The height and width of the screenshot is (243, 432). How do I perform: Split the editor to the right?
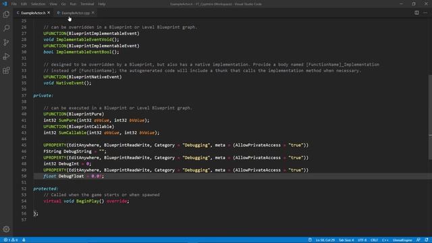pos(416,13)
